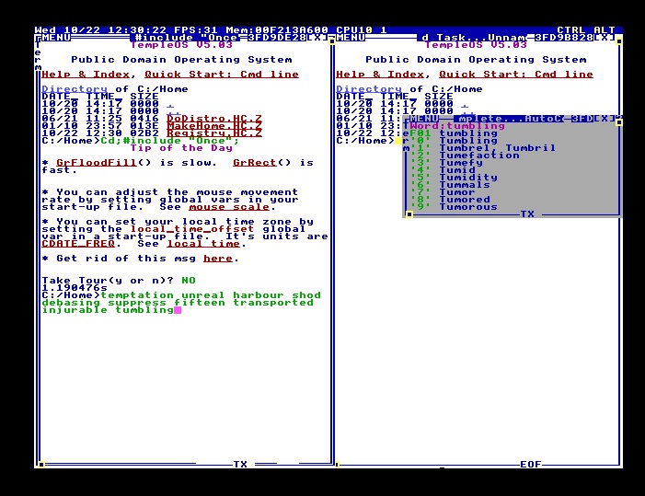The height and width of the screenshot is (496, 645).
Task: Click the TX marker in AutoComplete border
Action: 527,214
